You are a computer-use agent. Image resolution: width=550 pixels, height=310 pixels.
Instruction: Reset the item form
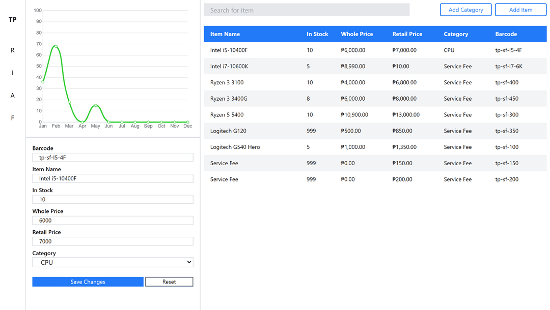pyautogui.click(x=169, y=282)
